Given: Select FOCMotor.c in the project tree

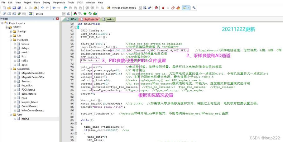Looking at the screenshot, I should (28, 90).
